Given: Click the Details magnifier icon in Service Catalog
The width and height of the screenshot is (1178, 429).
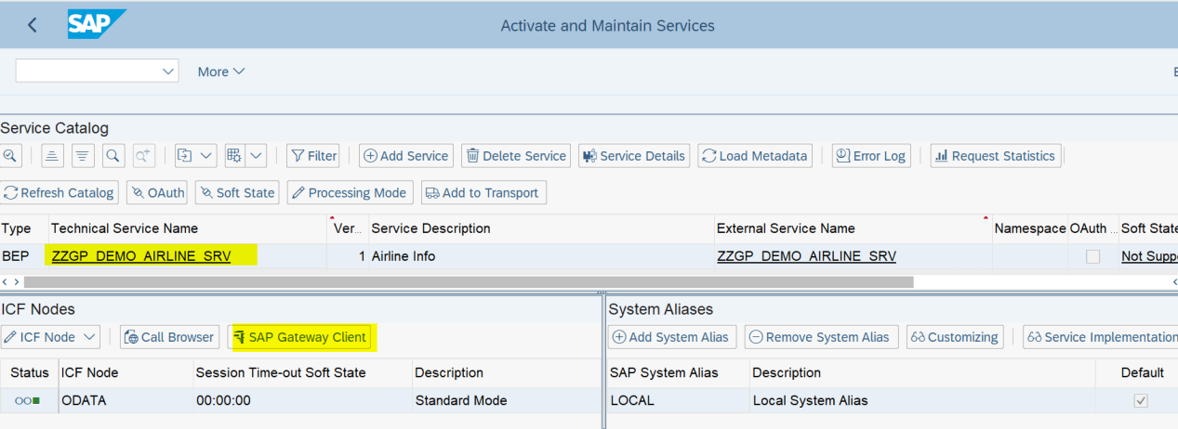Looking at the screenshot, I should 10,156.
